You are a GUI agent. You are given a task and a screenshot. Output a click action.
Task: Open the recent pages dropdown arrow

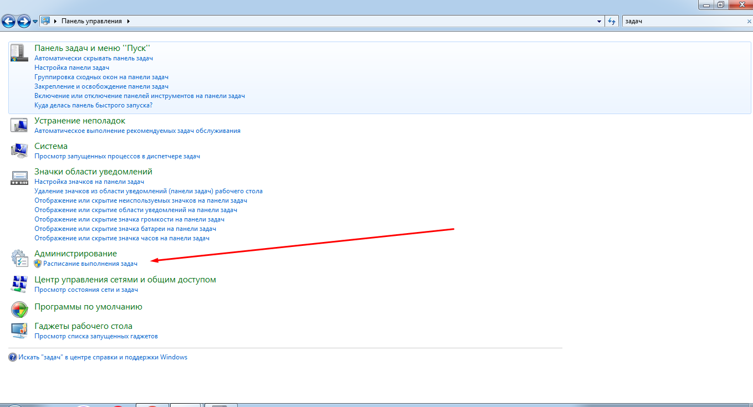pos(35,22)
